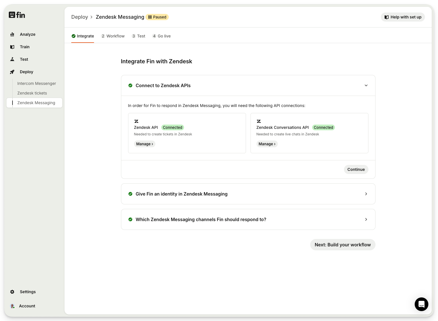Image resolution: width=438 pixels, height=321 pixels.
Task: Open Settings from the gear icon
Action: coord(12,292)
